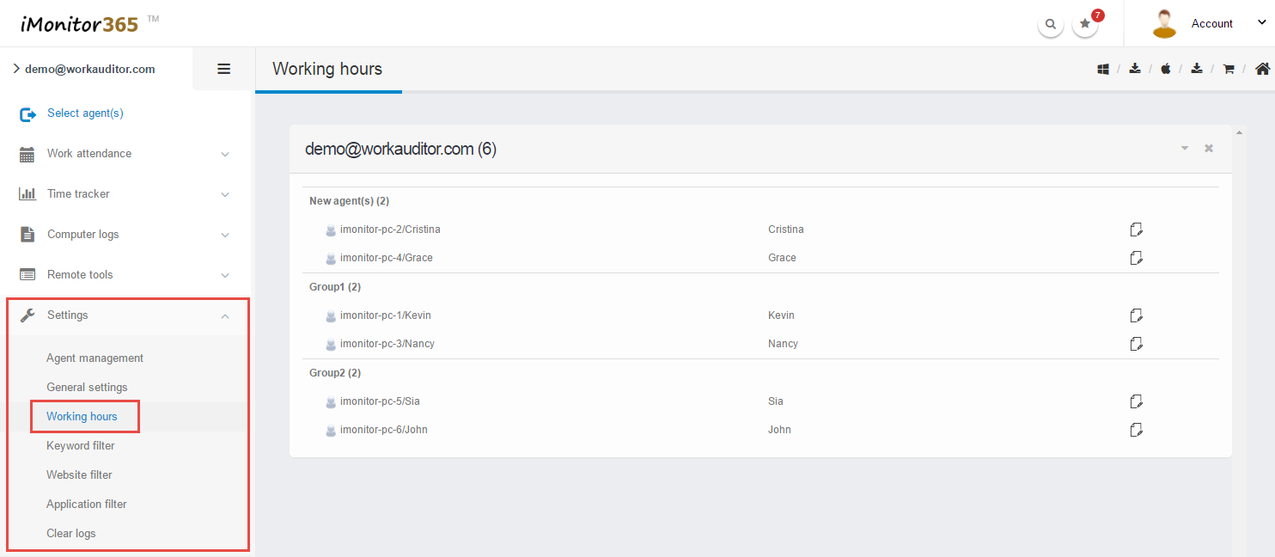The height and width of the screenshot is (557, 1275).
Task: Select agent imonitor-pc-3/Nancy
Action: (x=387, y=344)
